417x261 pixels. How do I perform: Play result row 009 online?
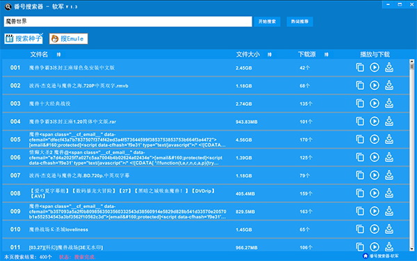375,211
